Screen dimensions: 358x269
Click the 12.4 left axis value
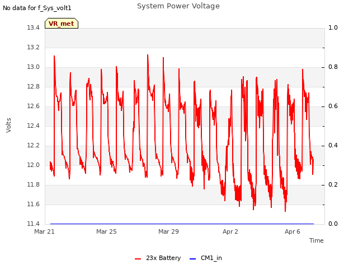tap(34, 126)
